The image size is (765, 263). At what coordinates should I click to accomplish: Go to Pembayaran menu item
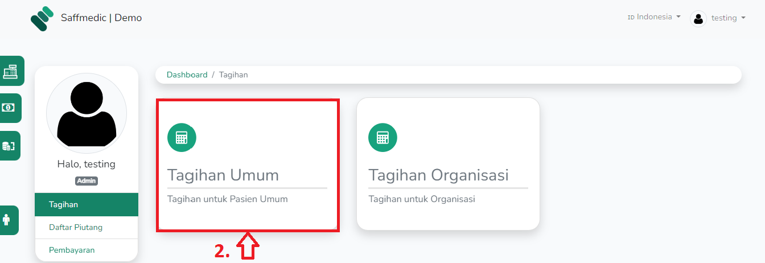coord(72,250)
